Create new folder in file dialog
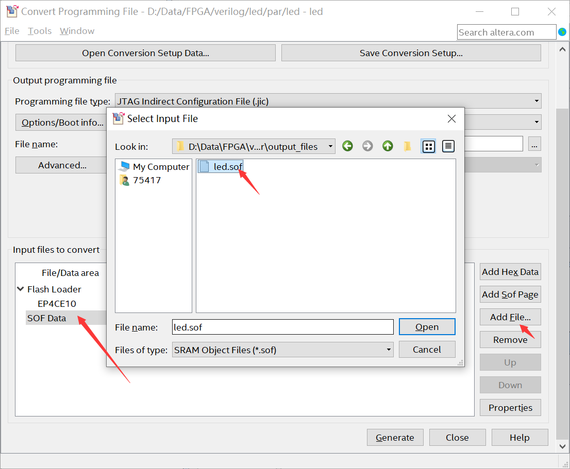The image size is (570, 469). pos(408,146)
